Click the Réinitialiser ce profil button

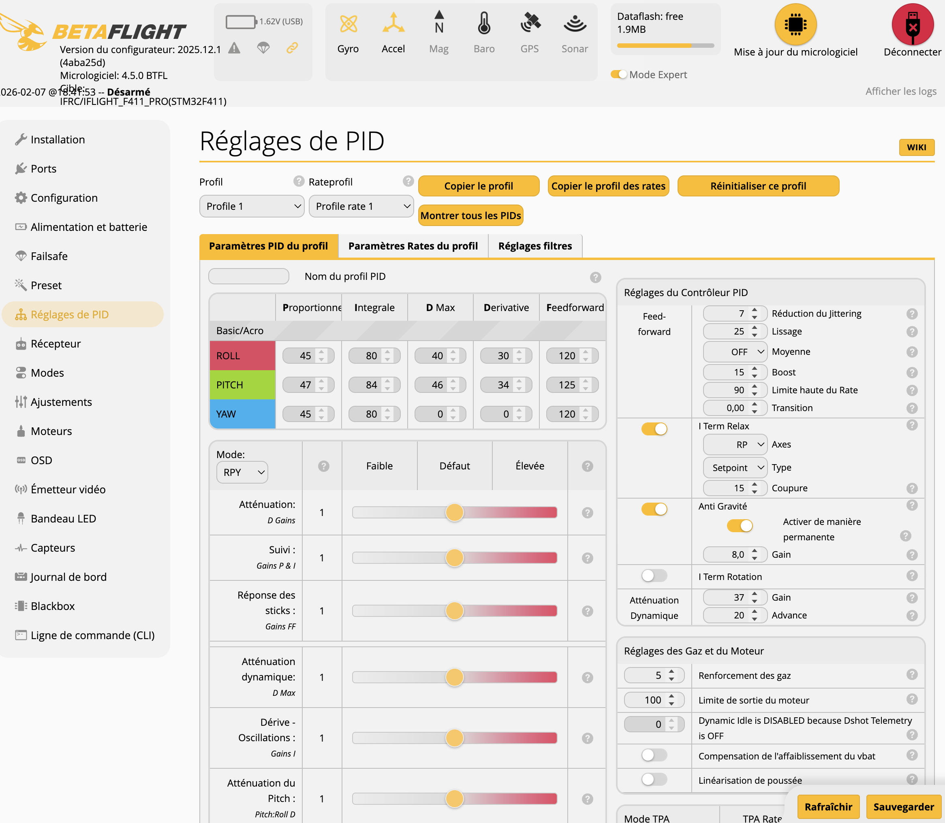point(757,186)
